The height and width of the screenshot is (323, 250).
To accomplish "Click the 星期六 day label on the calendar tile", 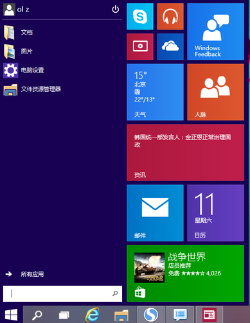I will click(203, 220).
